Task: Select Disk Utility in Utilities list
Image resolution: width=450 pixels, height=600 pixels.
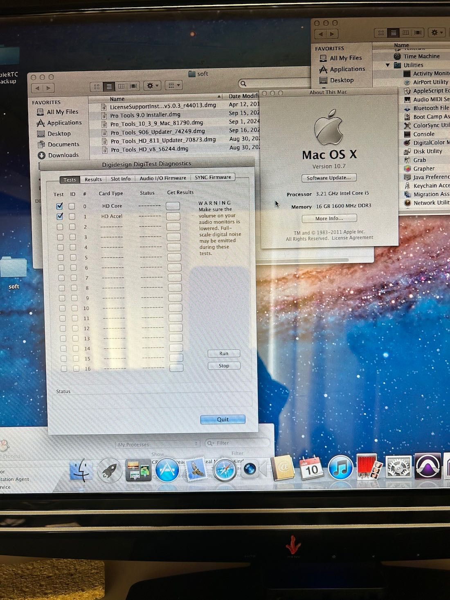Action: [427, 151]
